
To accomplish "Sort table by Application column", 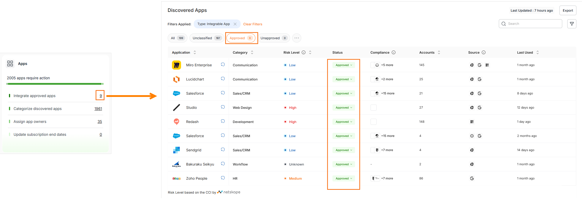I will click(195, 52).
